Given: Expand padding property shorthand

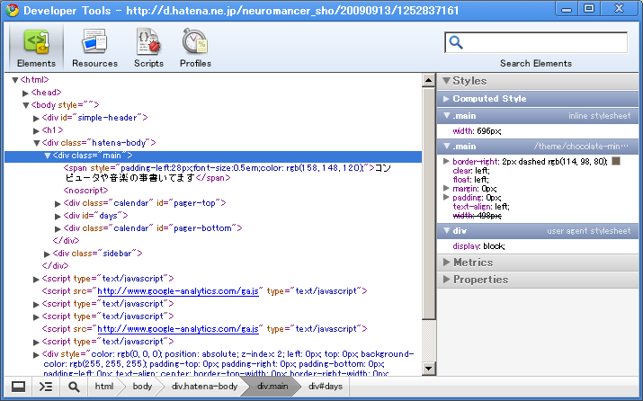Looking at the screenshot, I should tap(447, 197).
